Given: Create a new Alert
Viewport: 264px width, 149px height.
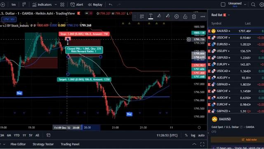Looking at the screenshot, I should pos(77,5).
